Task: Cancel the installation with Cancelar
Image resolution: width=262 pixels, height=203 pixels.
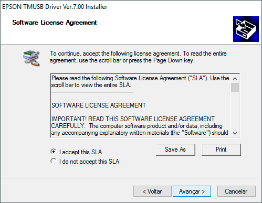Action: tap(236, 191)
